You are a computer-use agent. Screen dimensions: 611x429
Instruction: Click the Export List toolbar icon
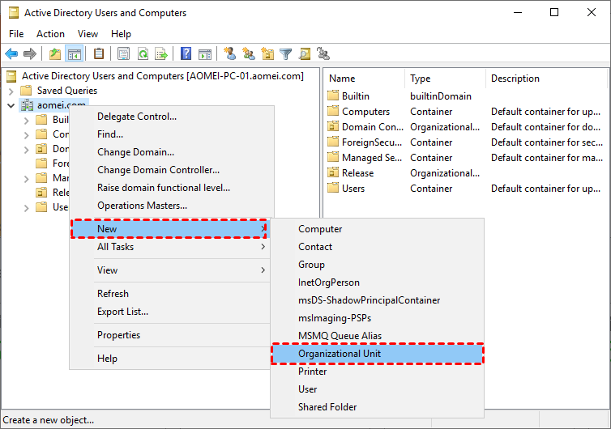pos(161,54)
